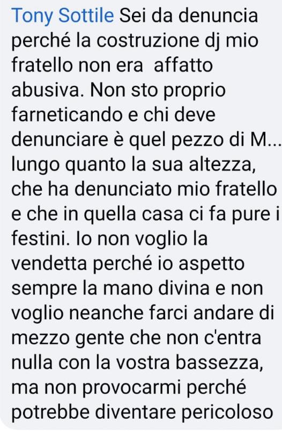
Task: Click the word "costruzione" in the comment
Action: pos(148,40)
